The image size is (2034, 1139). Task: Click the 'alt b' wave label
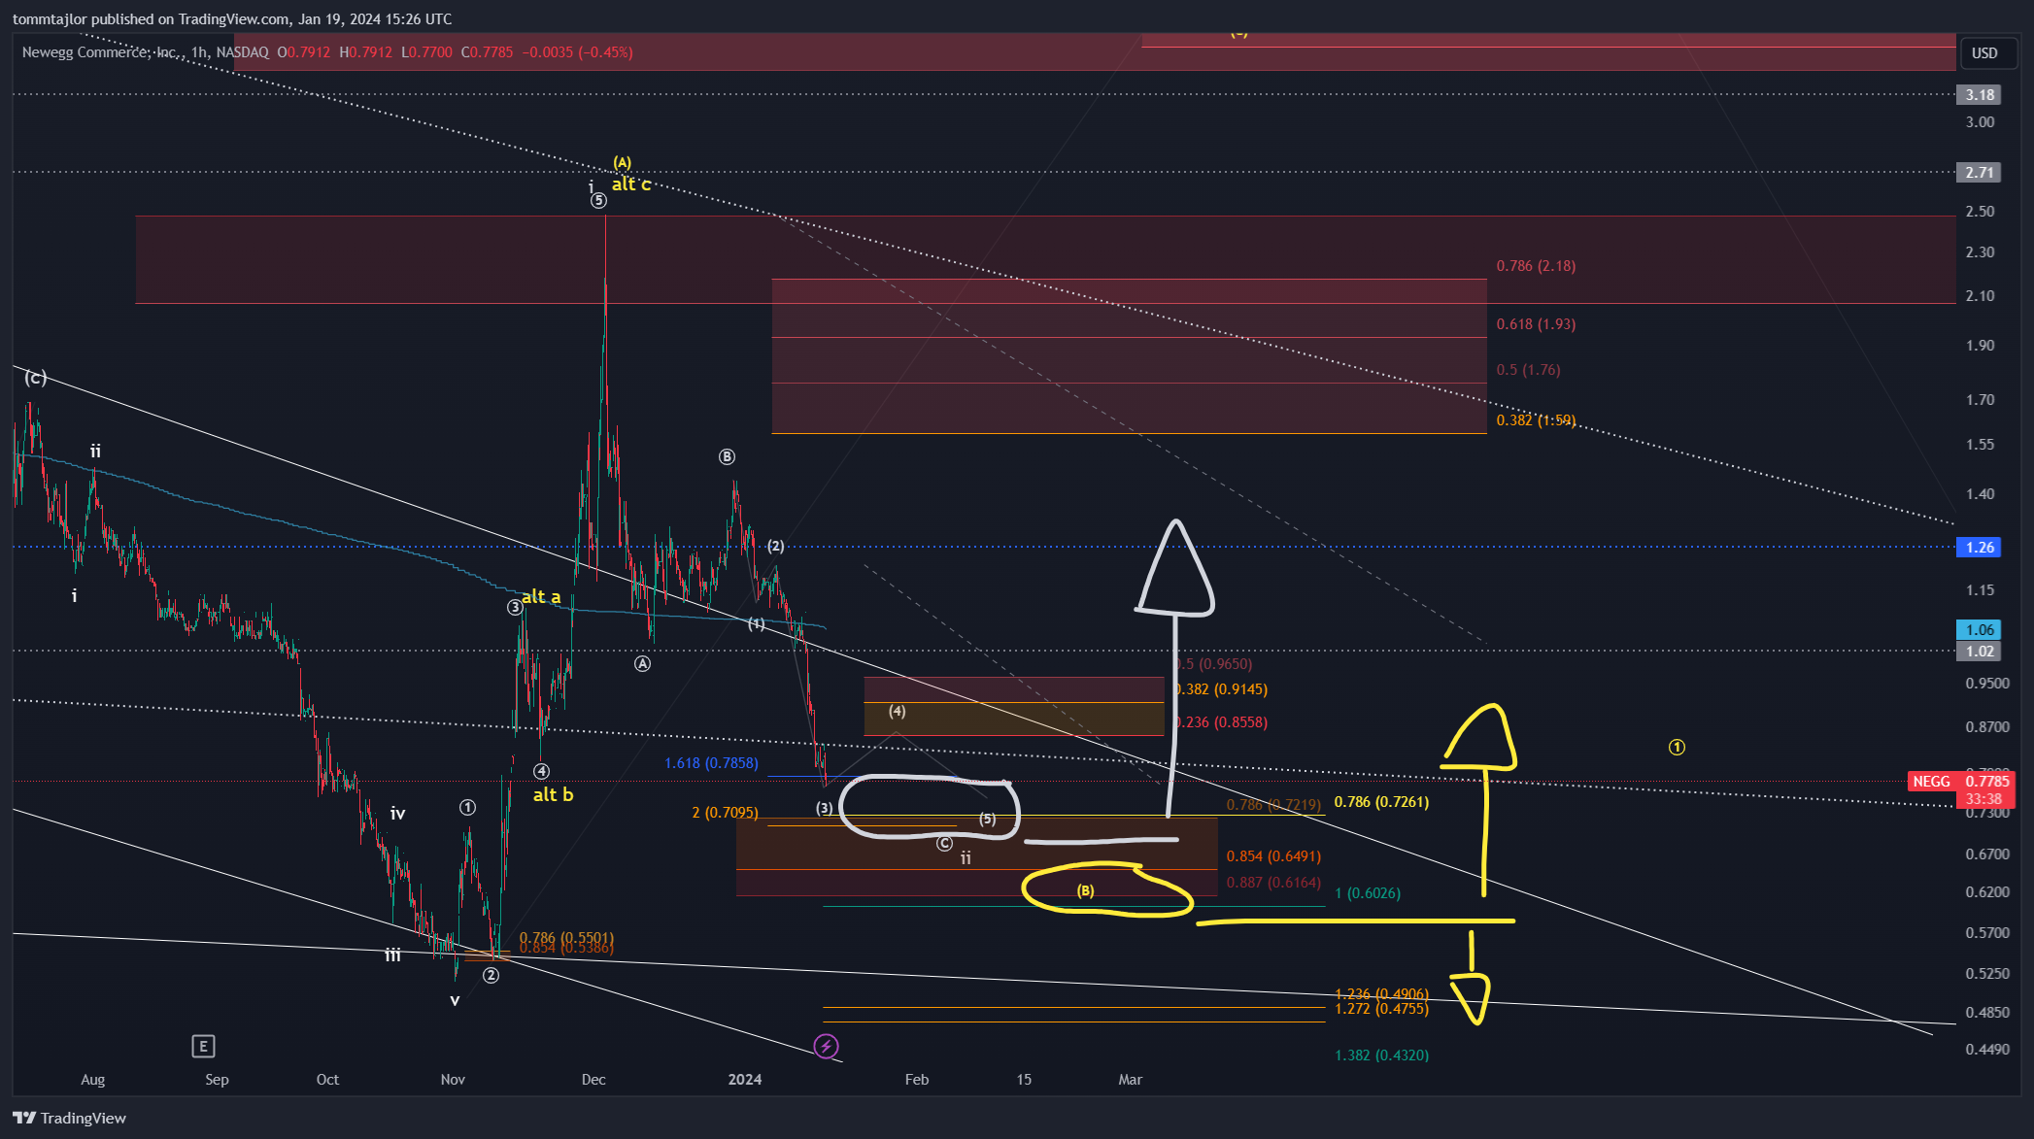(553, 794)
